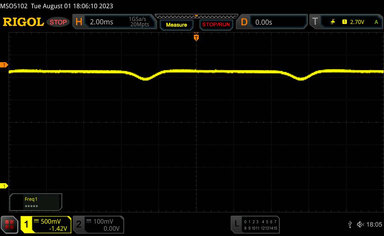Screen dimensions: 384x236
Task: Open the 2.00ms timebase scale setting
Action: coord(102,22)
